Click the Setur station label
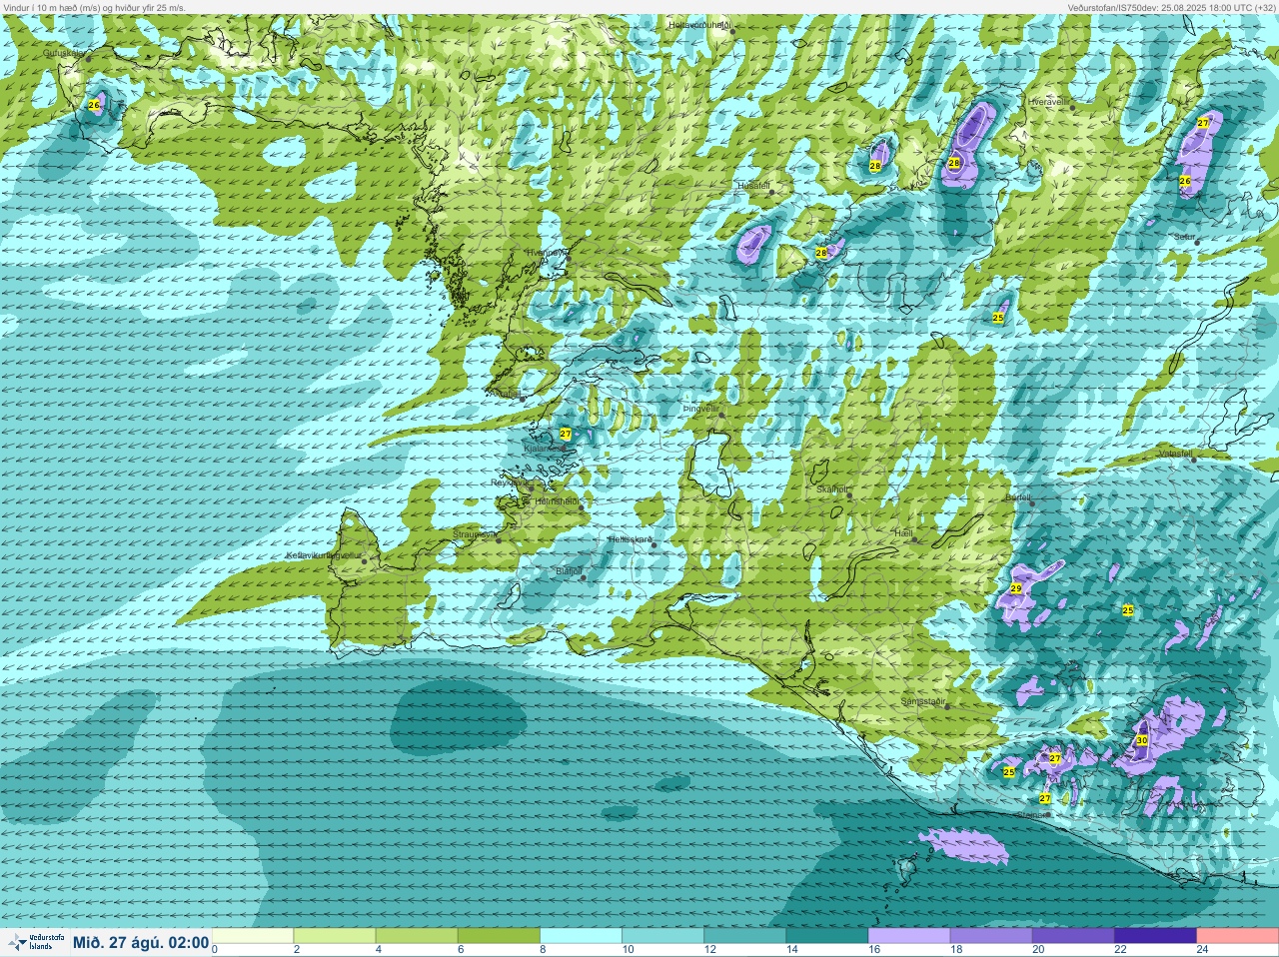The height and width of the screenshot is (957, 1279). tap(1185, 237)
